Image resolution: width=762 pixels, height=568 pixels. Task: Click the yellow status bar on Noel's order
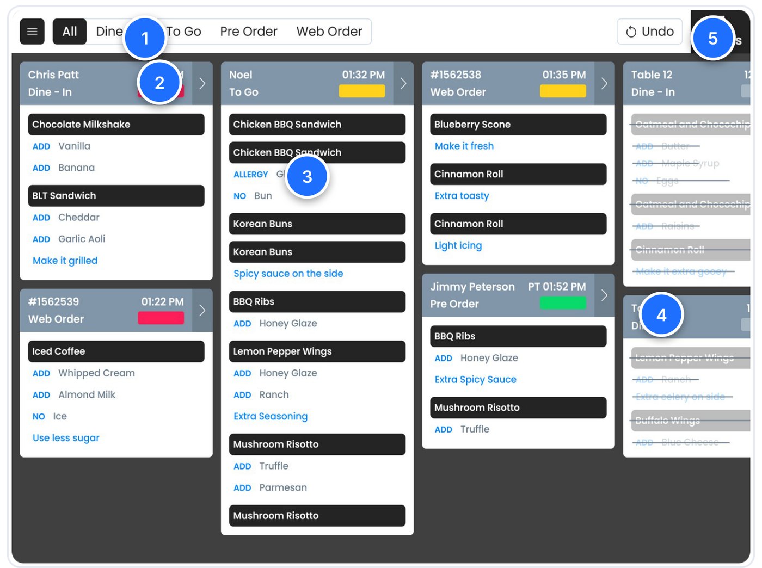(362, 91)
